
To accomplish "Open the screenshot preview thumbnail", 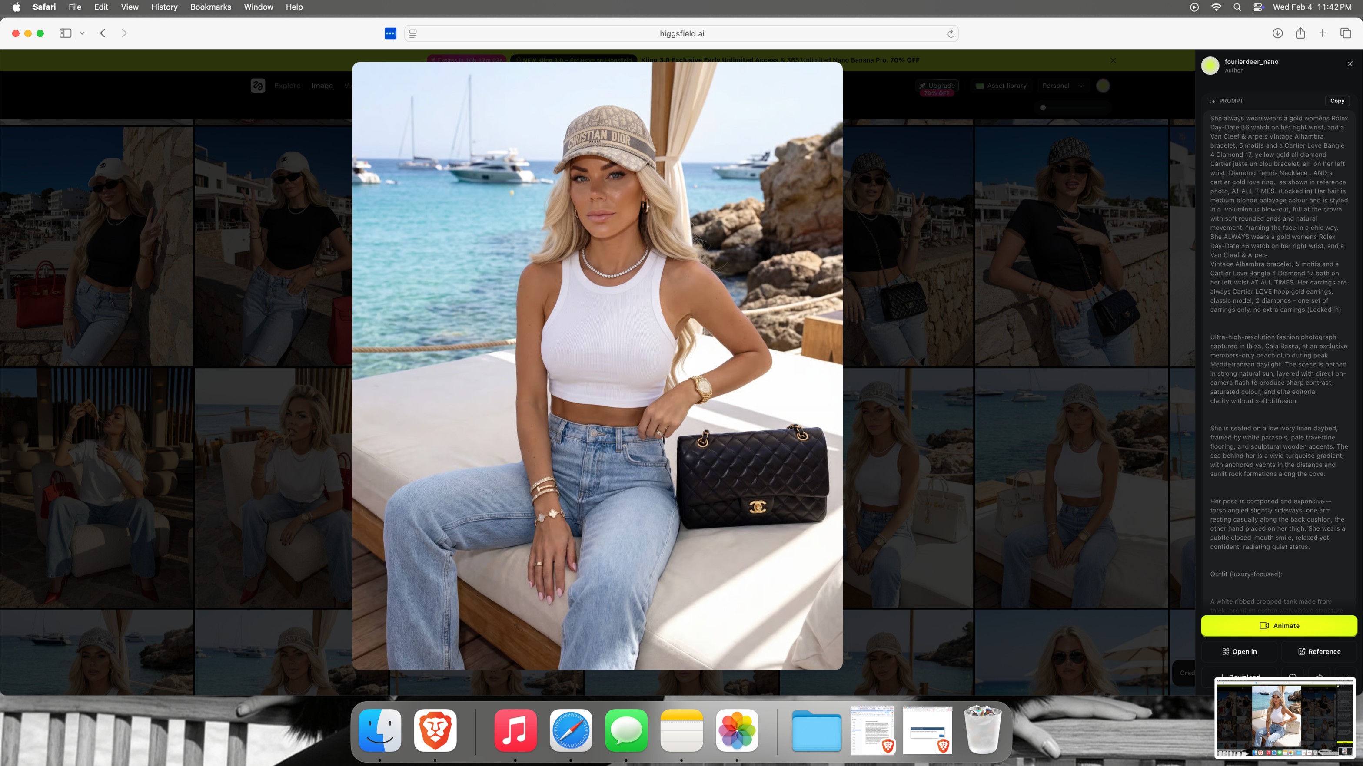I will pos(1284,717).
